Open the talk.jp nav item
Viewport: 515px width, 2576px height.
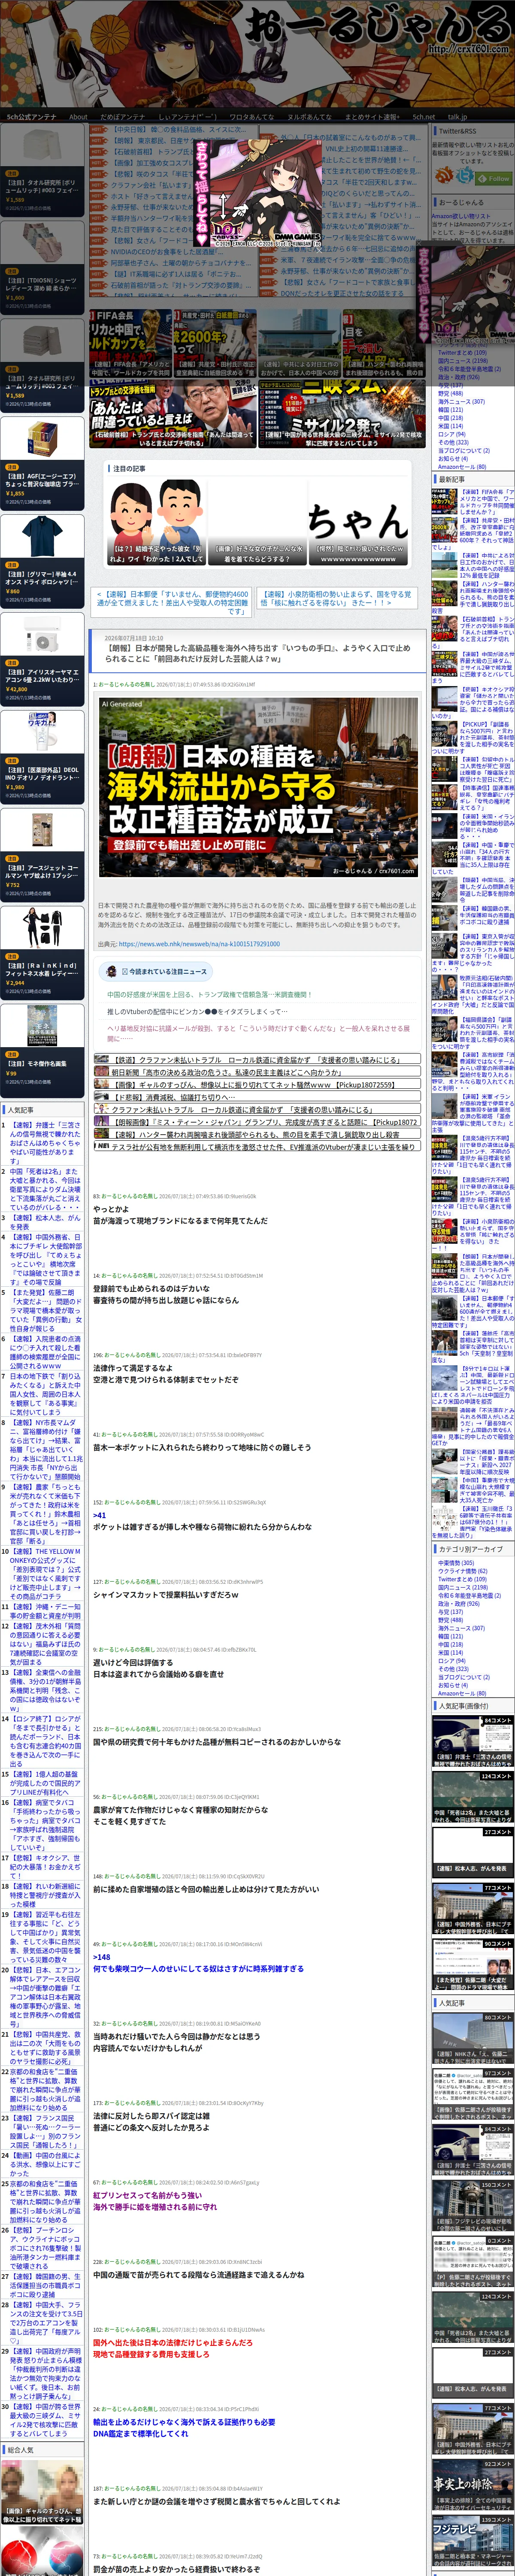point(457,117)
